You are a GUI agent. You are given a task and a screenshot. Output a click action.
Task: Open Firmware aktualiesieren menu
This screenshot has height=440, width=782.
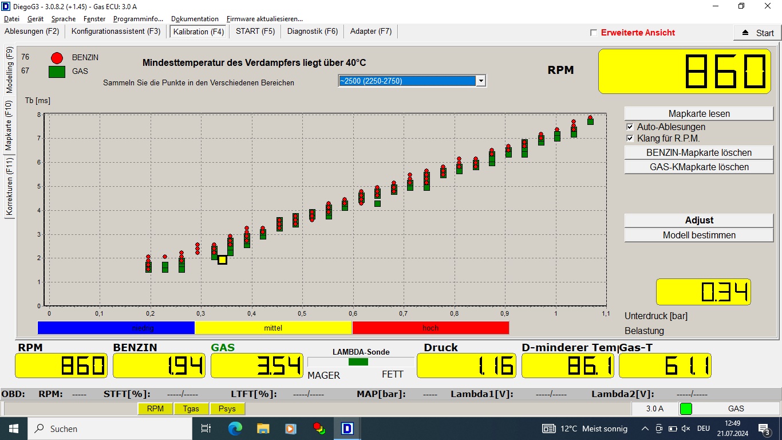(264, 19)
